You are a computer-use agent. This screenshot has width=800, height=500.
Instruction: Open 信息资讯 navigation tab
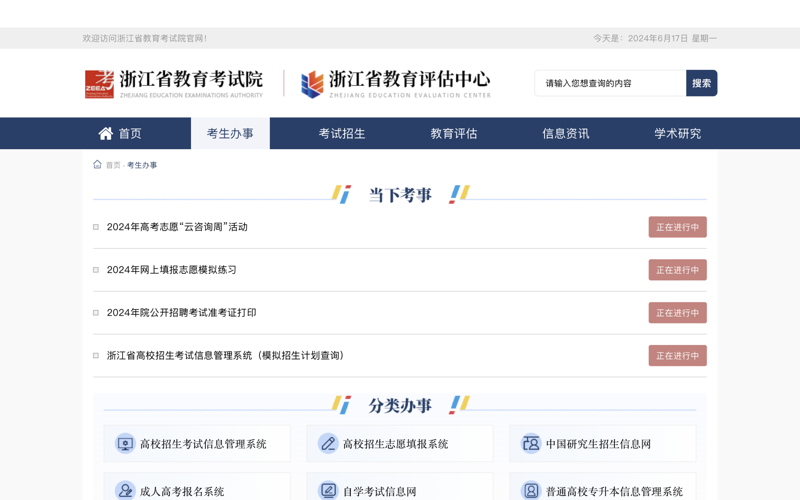(x=566, y=133)
